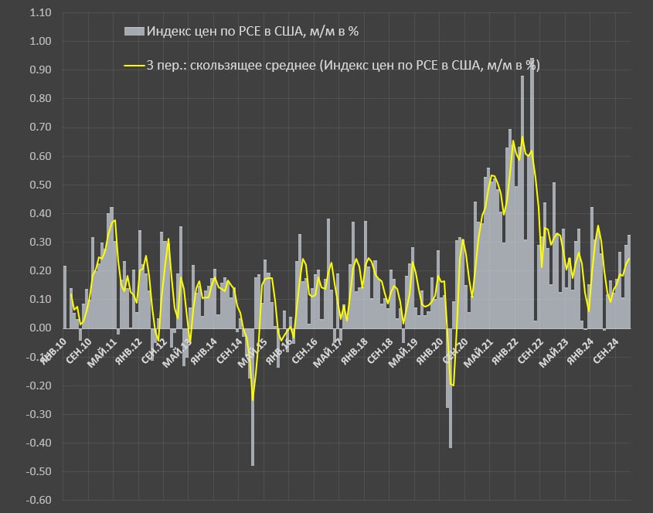Click the final rightmost bar of the chart

[x=628, y=282]
